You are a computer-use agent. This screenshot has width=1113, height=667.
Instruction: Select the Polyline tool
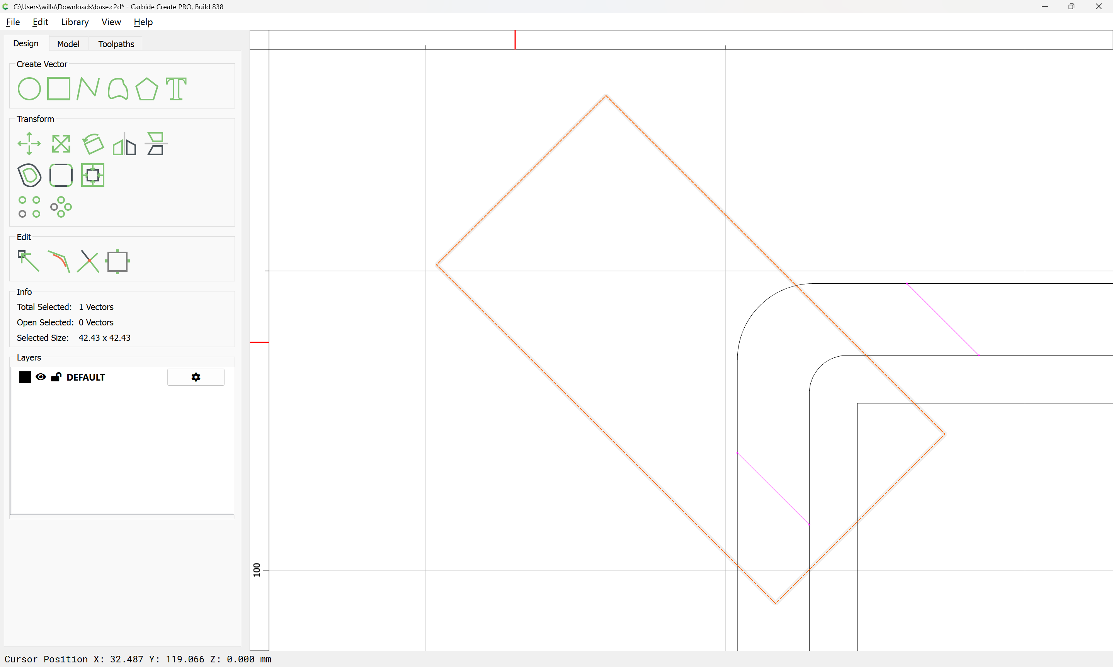pyautogui.click(x=88, y=88)
